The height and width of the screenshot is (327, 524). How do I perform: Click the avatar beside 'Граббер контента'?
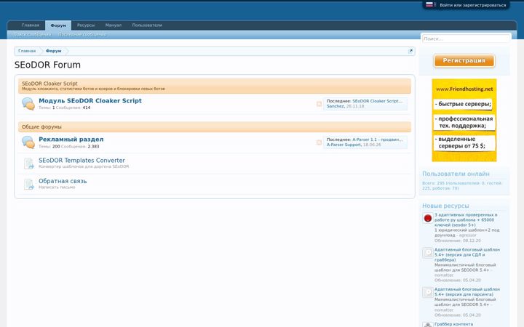point(427,324)
